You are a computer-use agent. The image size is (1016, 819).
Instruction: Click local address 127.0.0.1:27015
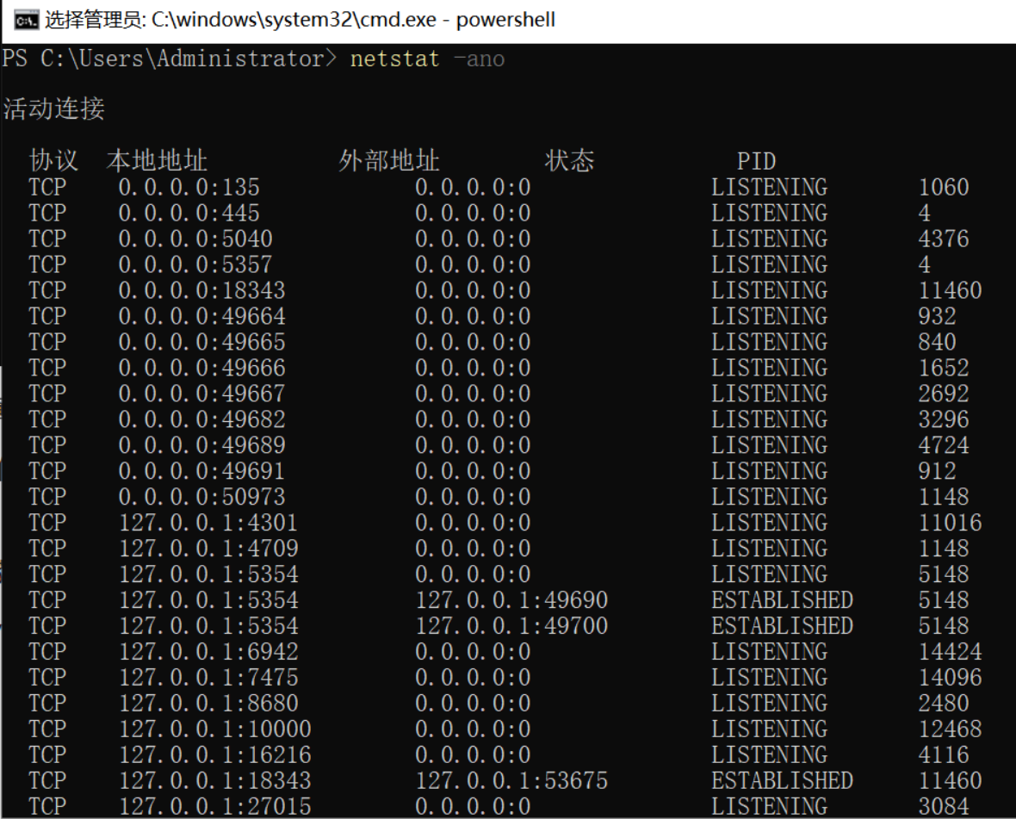click(214, 807)
